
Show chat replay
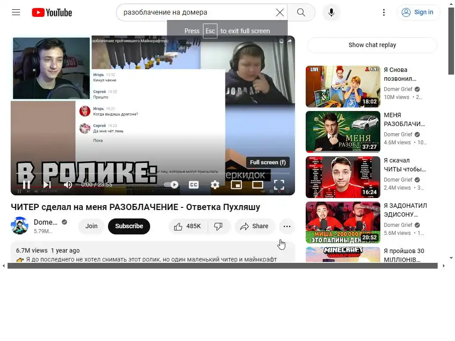pos(372,45)
